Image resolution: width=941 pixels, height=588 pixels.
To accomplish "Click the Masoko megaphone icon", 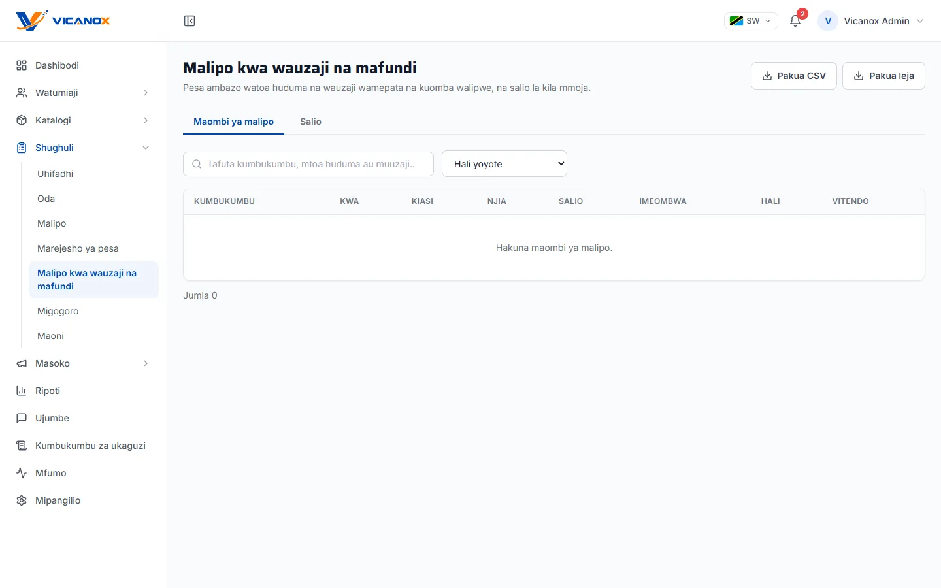I will coord(22,363).
